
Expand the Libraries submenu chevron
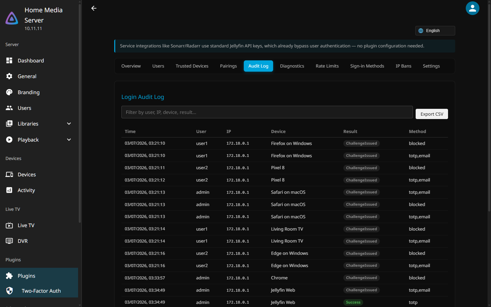tap(69, 123)
